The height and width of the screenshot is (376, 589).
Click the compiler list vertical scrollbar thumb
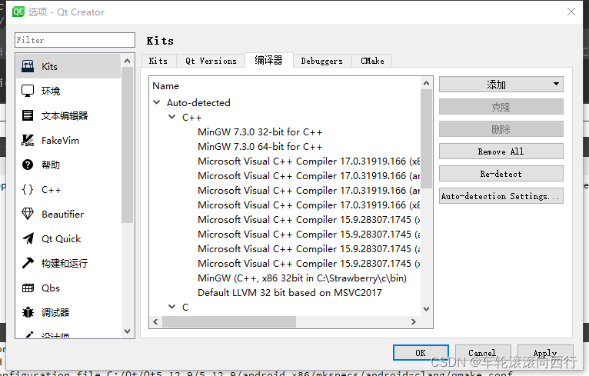coord(426,138)
